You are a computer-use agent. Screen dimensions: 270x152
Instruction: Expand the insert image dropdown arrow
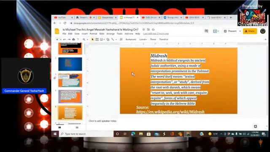coord(104,40)
